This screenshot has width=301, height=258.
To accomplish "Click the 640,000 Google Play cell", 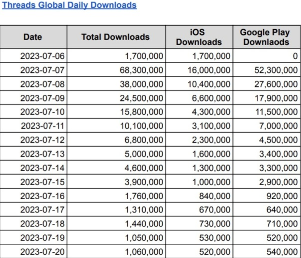I will (266, 210).
